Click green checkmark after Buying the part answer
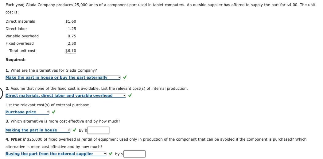The image size is (323, 159). pyautogui.click(x=111, y=154)
